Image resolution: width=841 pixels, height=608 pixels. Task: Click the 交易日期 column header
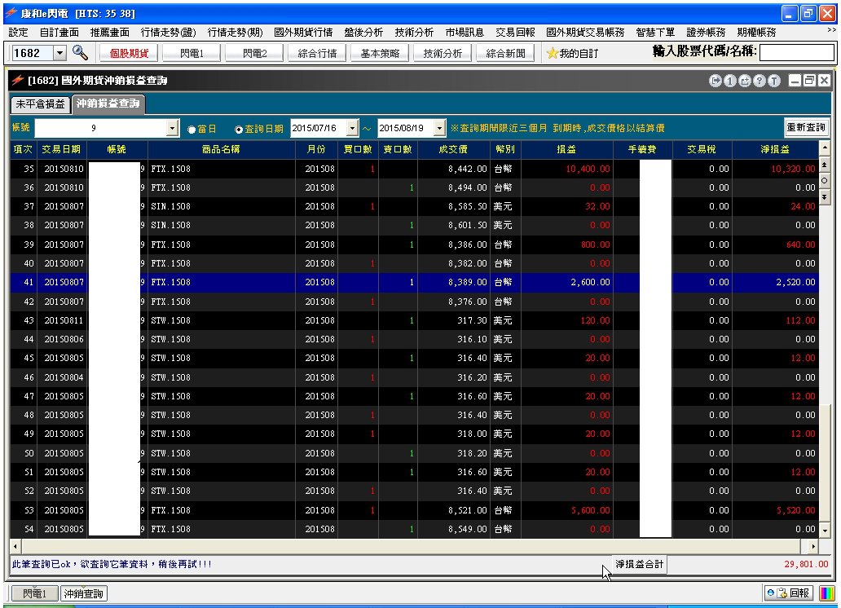coord(61,149)
